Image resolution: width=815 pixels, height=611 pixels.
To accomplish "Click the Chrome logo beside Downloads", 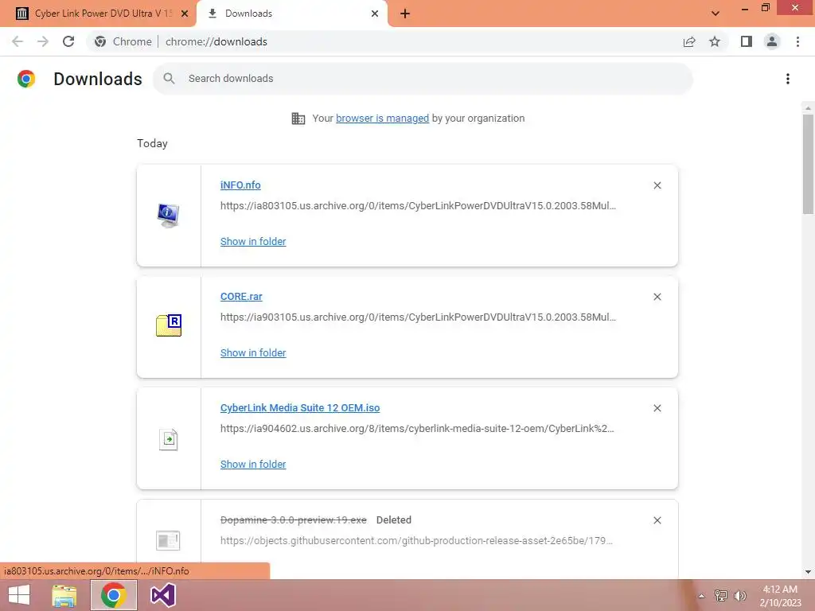I will 26,79.
